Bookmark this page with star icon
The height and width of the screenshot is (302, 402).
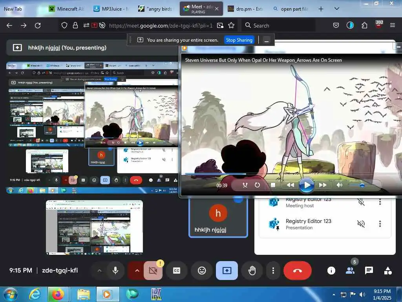(231, 26)
